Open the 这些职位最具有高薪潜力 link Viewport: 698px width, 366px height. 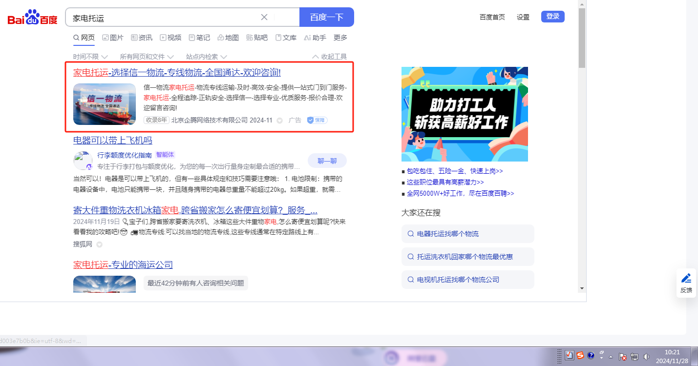[x=445, y=182]
